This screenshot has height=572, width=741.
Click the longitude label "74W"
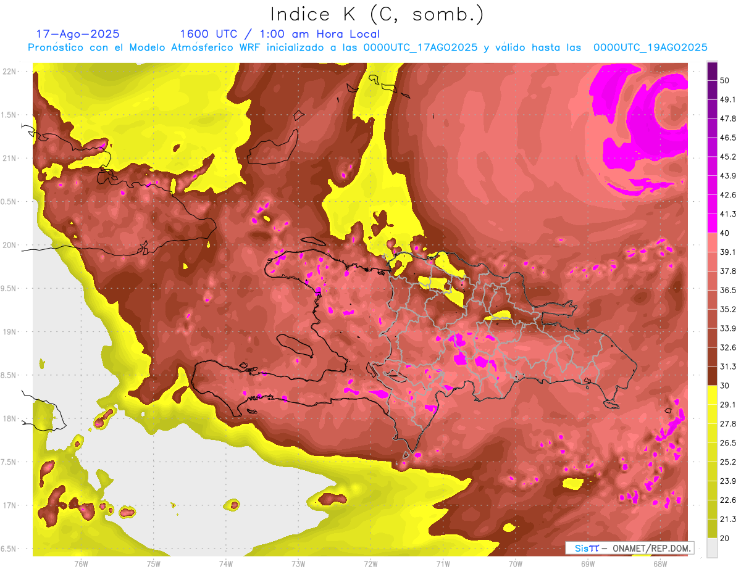pyautogui.click(x=225, y=564)
